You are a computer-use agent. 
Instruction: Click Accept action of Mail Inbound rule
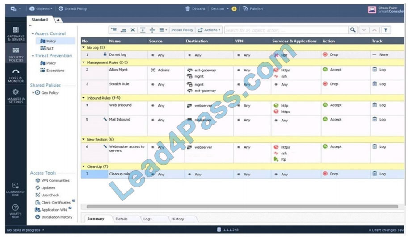click(x=332, y=119)
